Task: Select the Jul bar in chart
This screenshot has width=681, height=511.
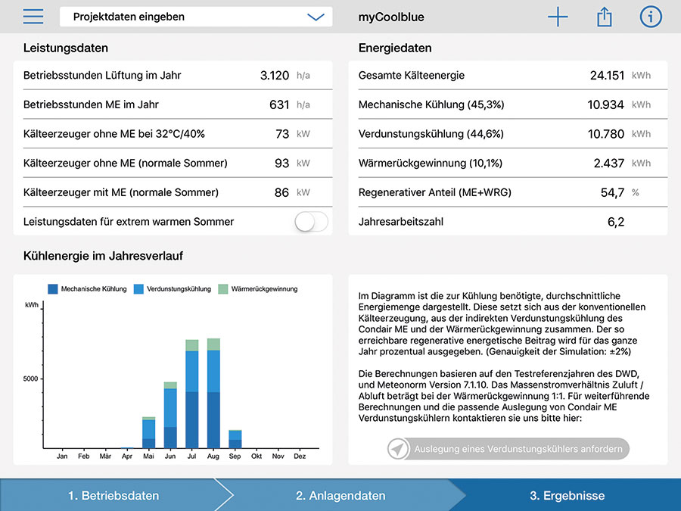Action: point(192,394)
